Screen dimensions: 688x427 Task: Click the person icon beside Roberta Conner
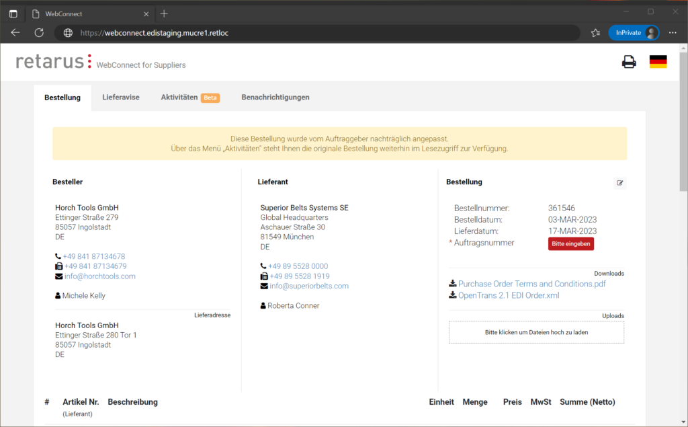click(x=263, y=306)
